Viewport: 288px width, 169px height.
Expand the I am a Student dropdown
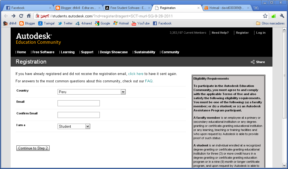[x=74, y=126]
